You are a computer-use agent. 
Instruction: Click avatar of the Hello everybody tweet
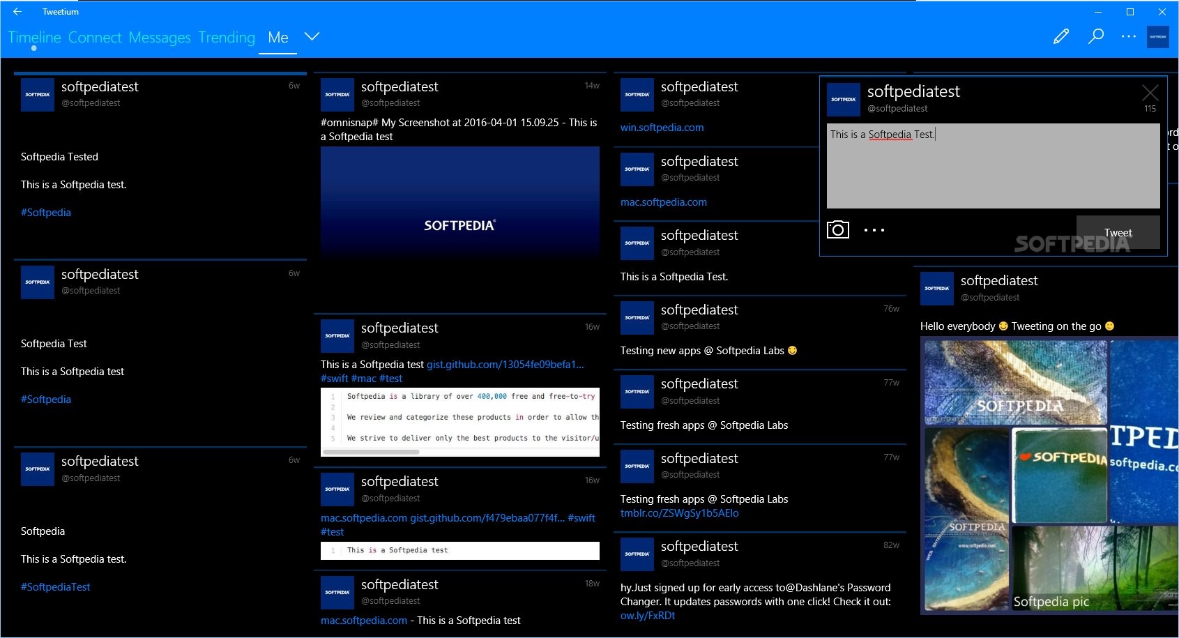[x=937, y=289]
